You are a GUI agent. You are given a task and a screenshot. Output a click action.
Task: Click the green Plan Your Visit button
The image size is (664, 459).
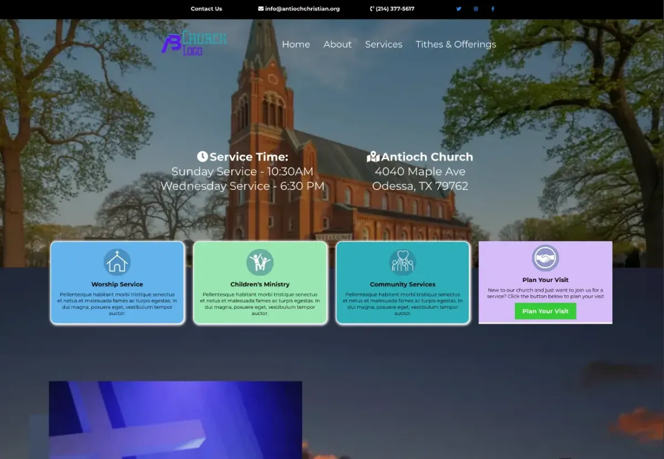pos(546,311)
